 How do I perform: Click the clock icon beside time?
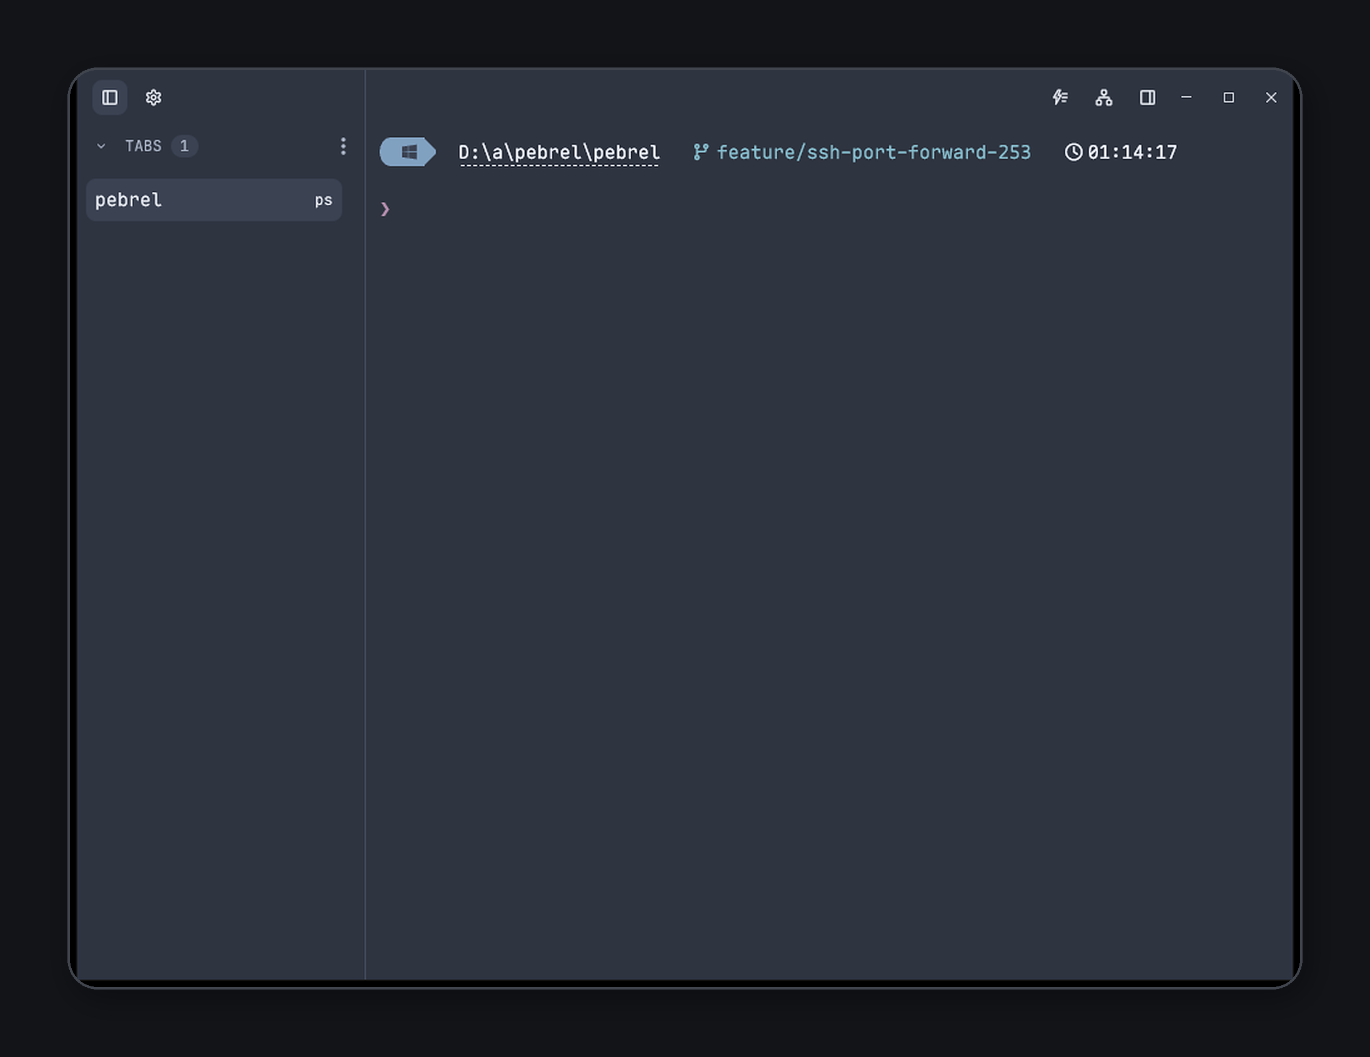pos(1073,152)
